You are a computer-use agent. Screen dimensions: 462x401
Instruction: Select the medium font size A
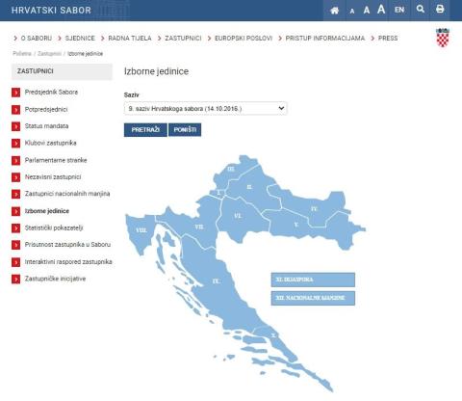(367, 11)
